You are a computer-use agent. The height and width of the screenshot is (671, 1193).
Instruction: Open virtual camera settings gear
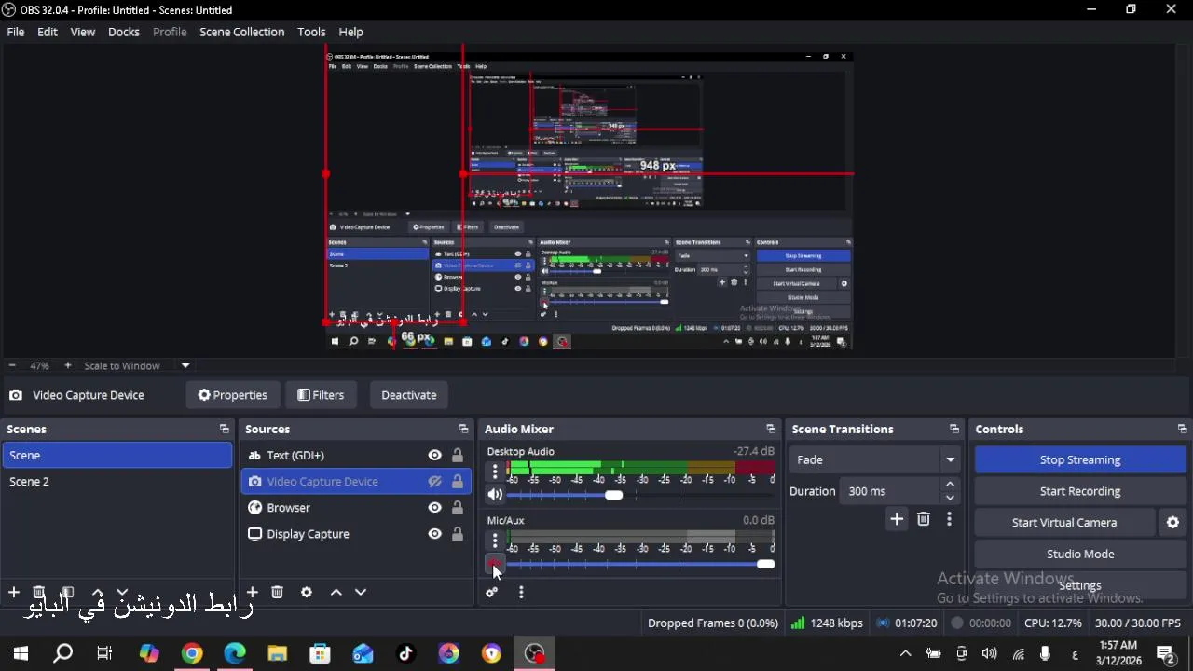click(x=1172, y=523)
